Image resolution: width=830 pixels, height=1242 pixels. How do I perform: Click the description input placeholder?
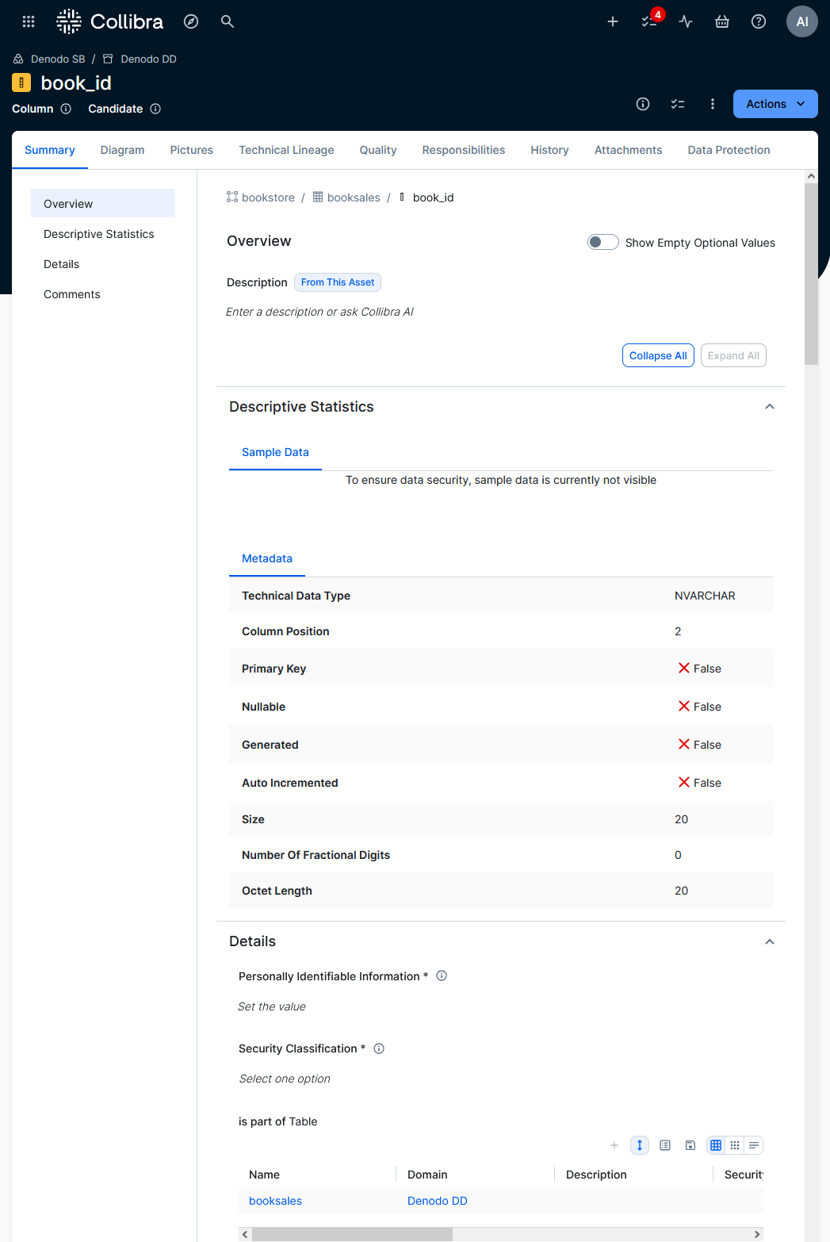tap(319, 312)
